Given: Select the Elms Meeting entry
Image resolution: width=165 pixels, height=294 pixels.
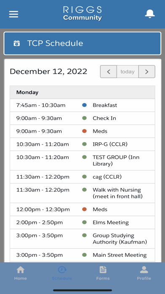Looking at the screenshot, I should point(82,223).
